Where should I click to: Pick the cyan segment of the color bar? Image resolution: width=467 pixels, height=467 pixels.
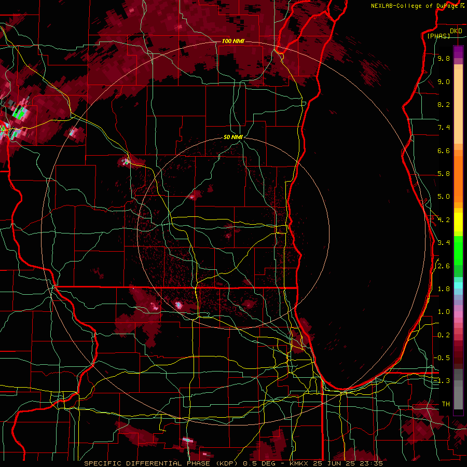(x=458, y=285)
